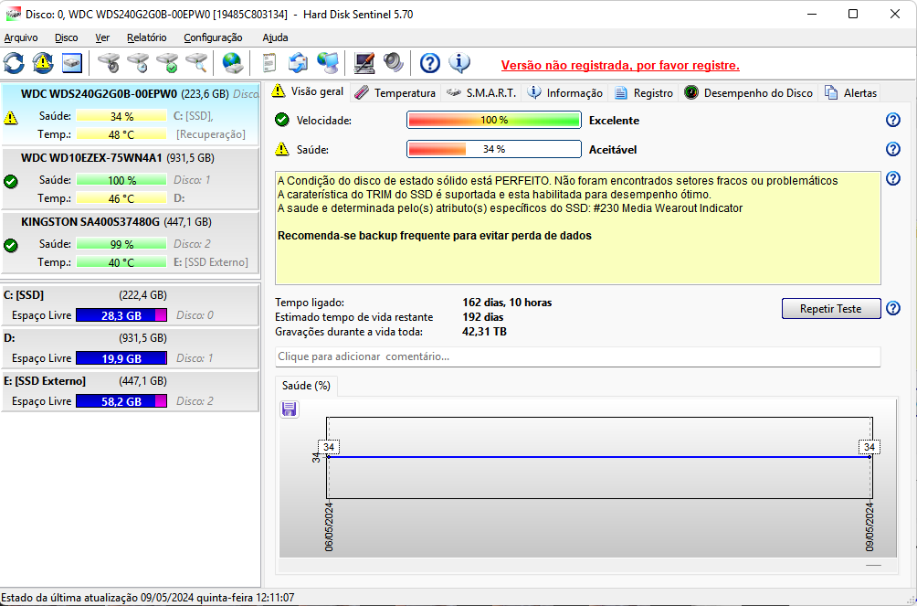The width and height of the screenshot is (917, 606).
Task: Click the Velocidade 100 % progress bar
Action: pos(494,120)
